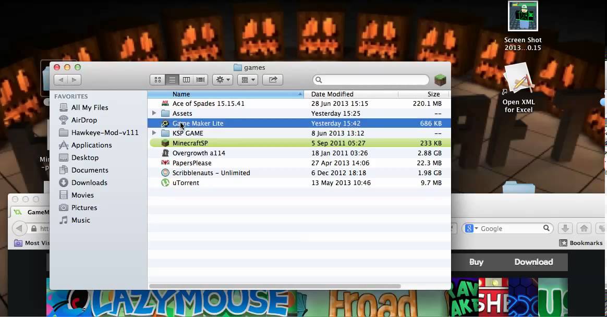Click the games folder title icon

pyautogui.click(x=238, y=67)
